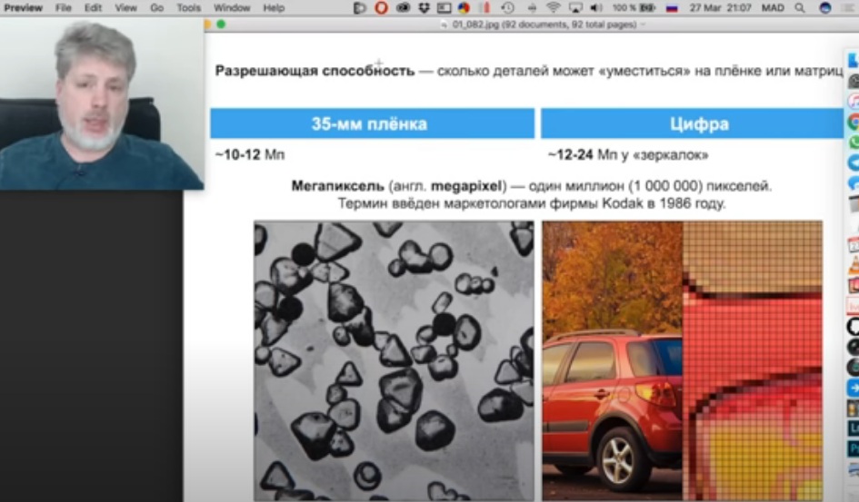Open Spotlight search magnifier icon
Viewport: 859px width, 502px height.
(x=800, y=7)
